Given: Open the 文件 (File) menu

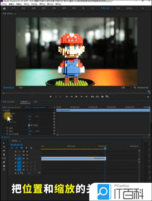Looking at the screenshot, I should pos(4,4).
